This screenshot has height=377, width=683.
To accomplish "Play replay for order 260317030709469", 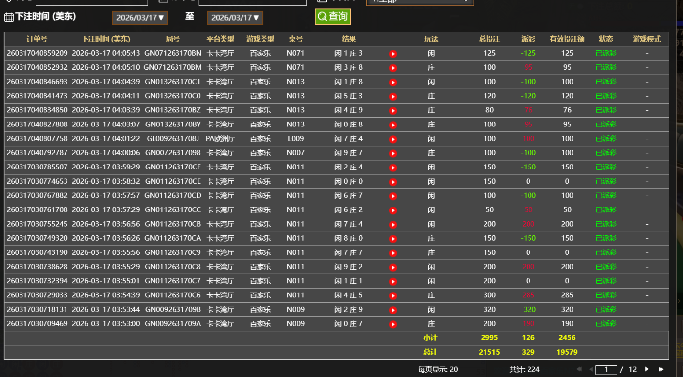I will pyautogui.click(x=393, y=324).
